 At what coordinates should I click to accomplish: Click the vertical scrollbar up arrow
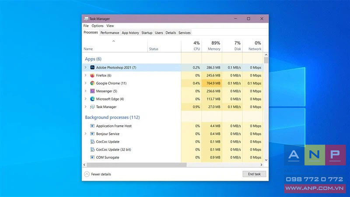coord(266,55)
